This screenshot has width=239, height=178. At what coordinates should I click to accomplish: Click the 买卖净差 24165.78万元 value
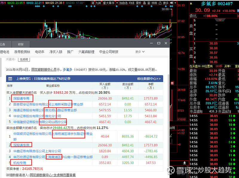(x=33, y=169)
